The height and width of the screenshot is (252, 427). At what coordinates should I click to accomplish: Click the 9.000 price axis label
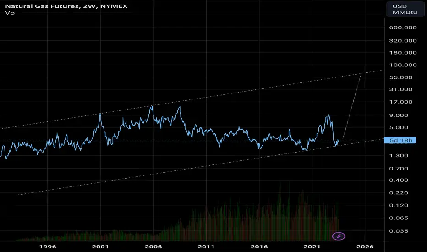[399, 115]
